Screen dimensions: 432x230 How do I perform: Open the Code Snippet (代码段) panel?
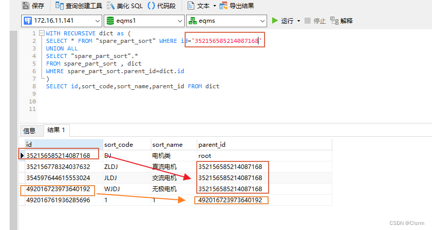click(x=162, y=6)
